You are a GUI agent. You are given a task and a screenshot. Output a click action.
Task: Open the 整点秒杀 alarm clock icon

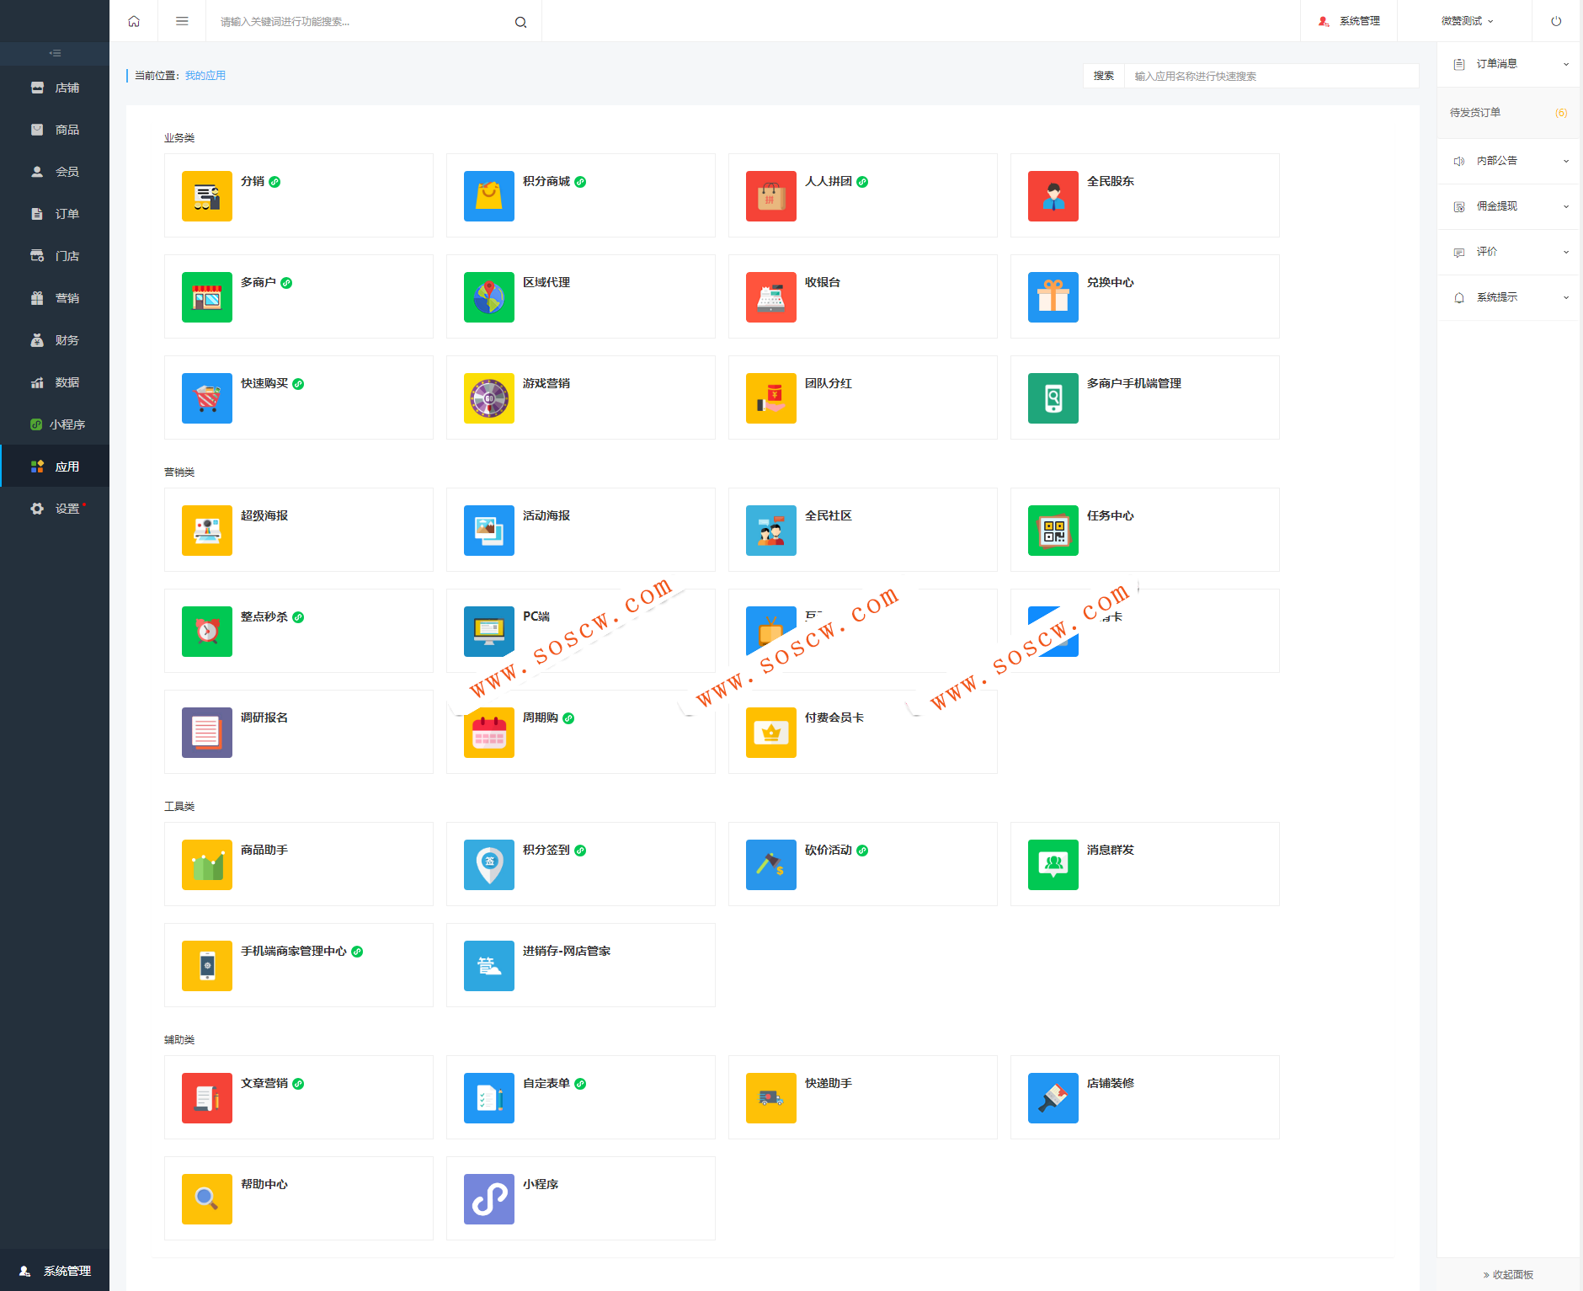coord(206,632)
